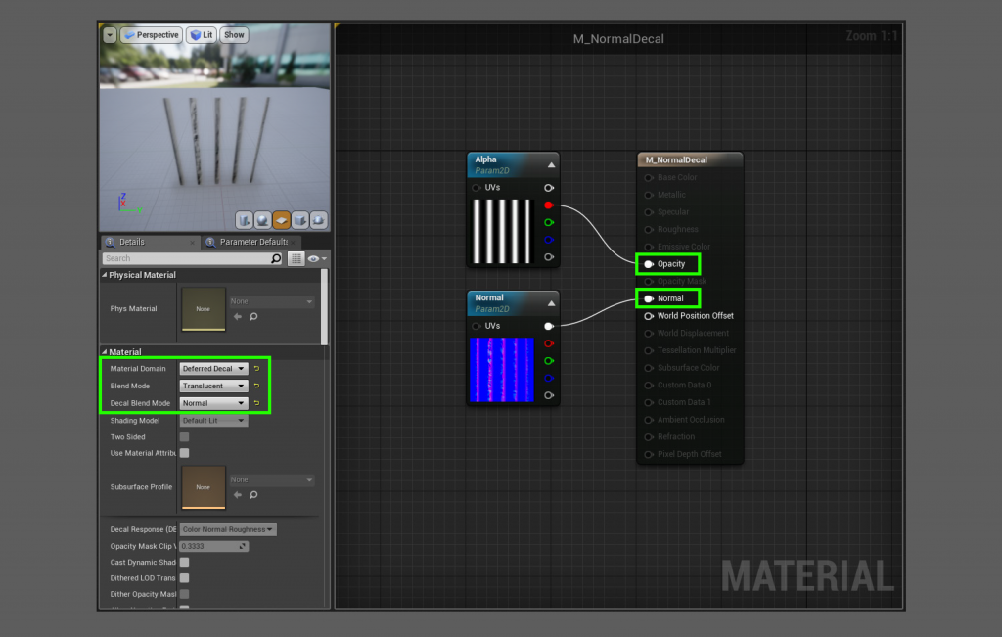Toggle the Two Sided checkbox
Screen dimensions: 1002x637
(x=184, y=437)
